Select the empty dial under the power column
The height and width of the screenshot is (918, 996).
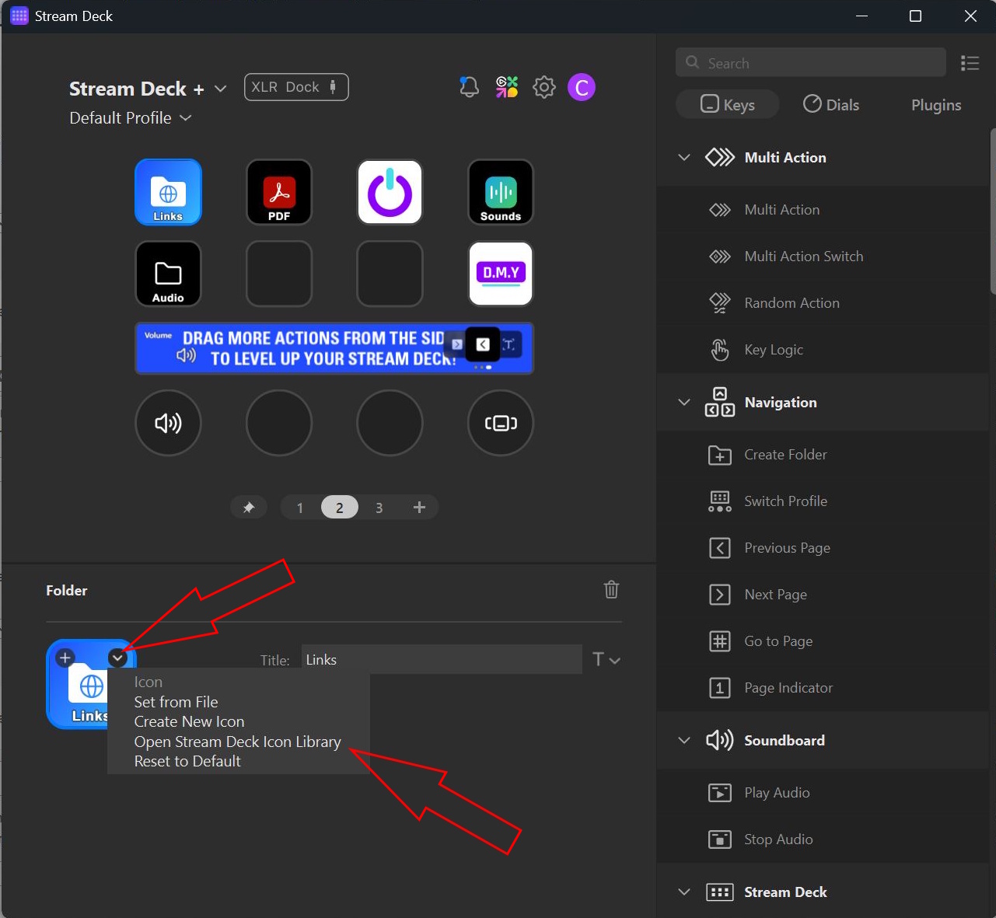pyautogui.click(x=390, y=423)
